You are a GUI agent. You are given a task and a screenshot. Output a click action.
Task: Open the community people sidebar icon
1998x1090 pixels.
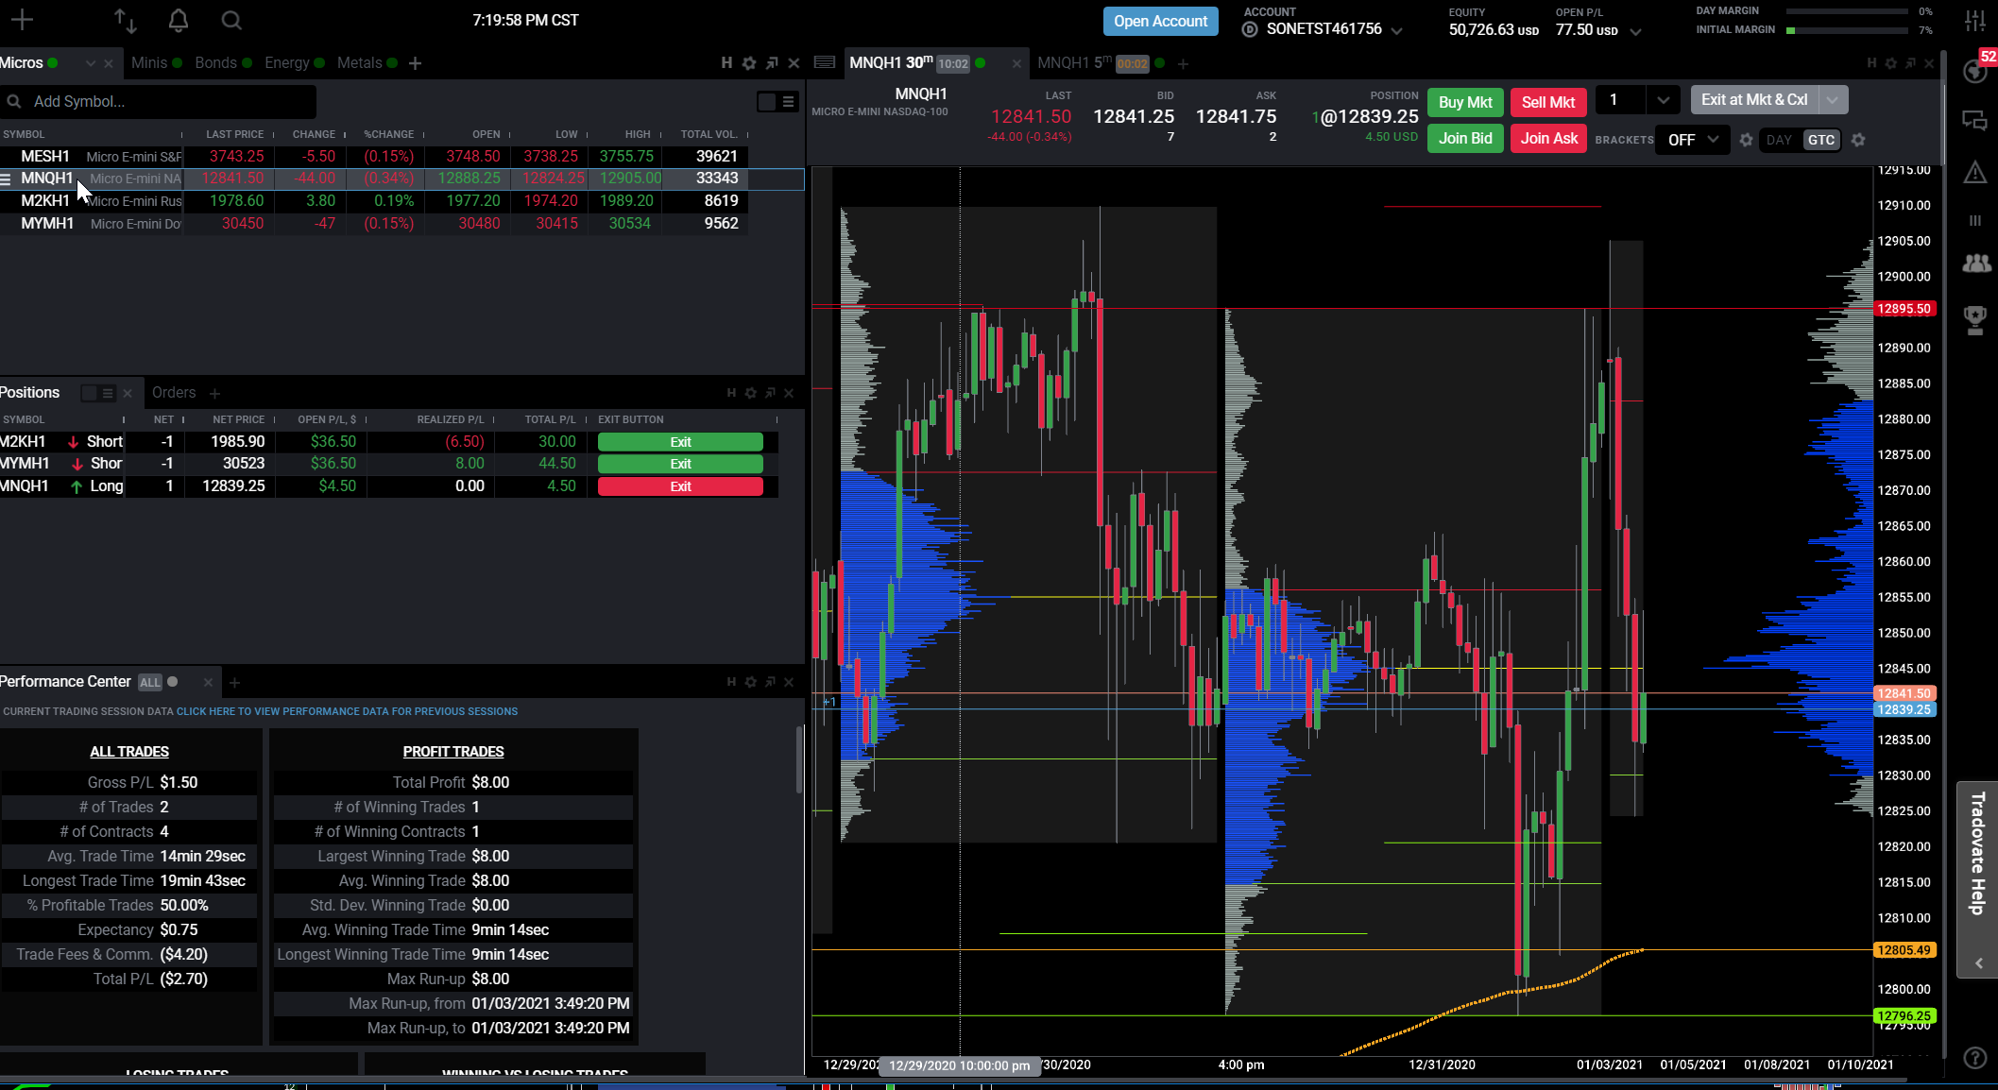pos(1975,264)
